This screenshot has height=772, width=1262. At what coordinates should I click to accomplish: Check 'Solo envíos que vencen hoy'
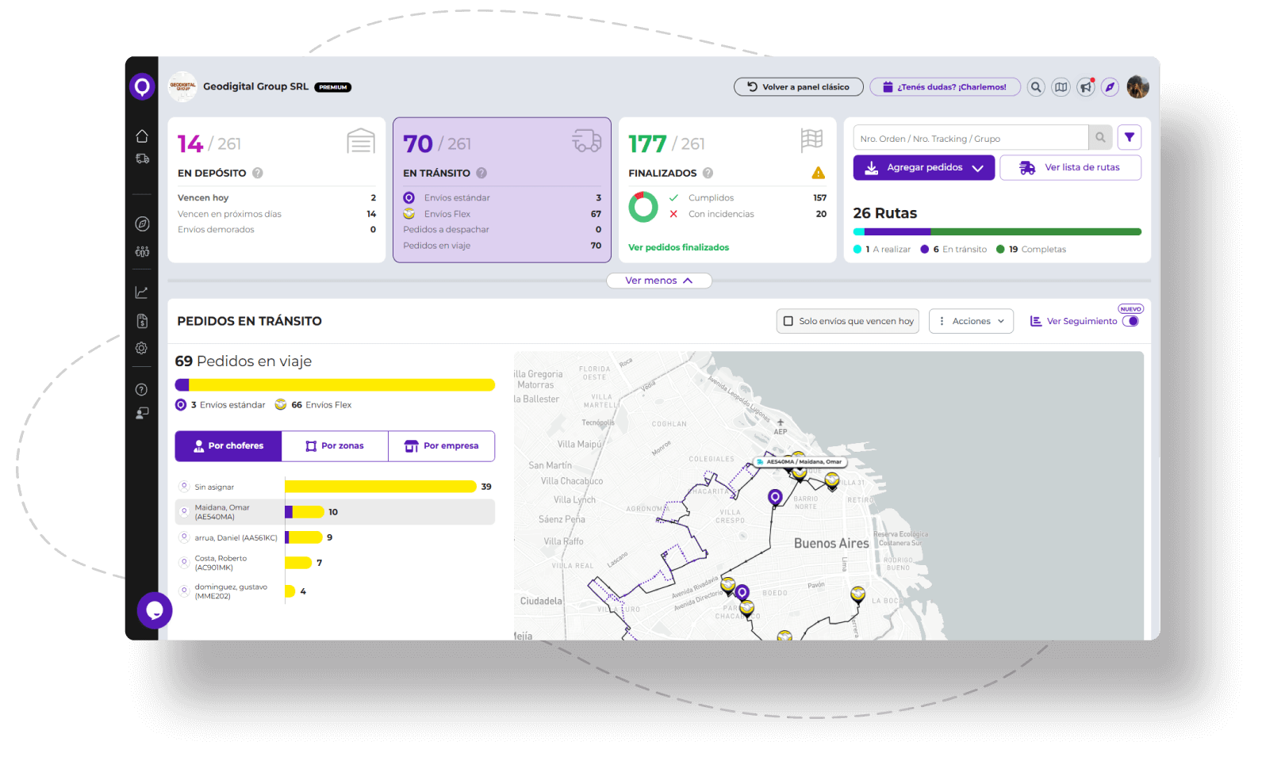pyautogui.click(x=788, y=321)
